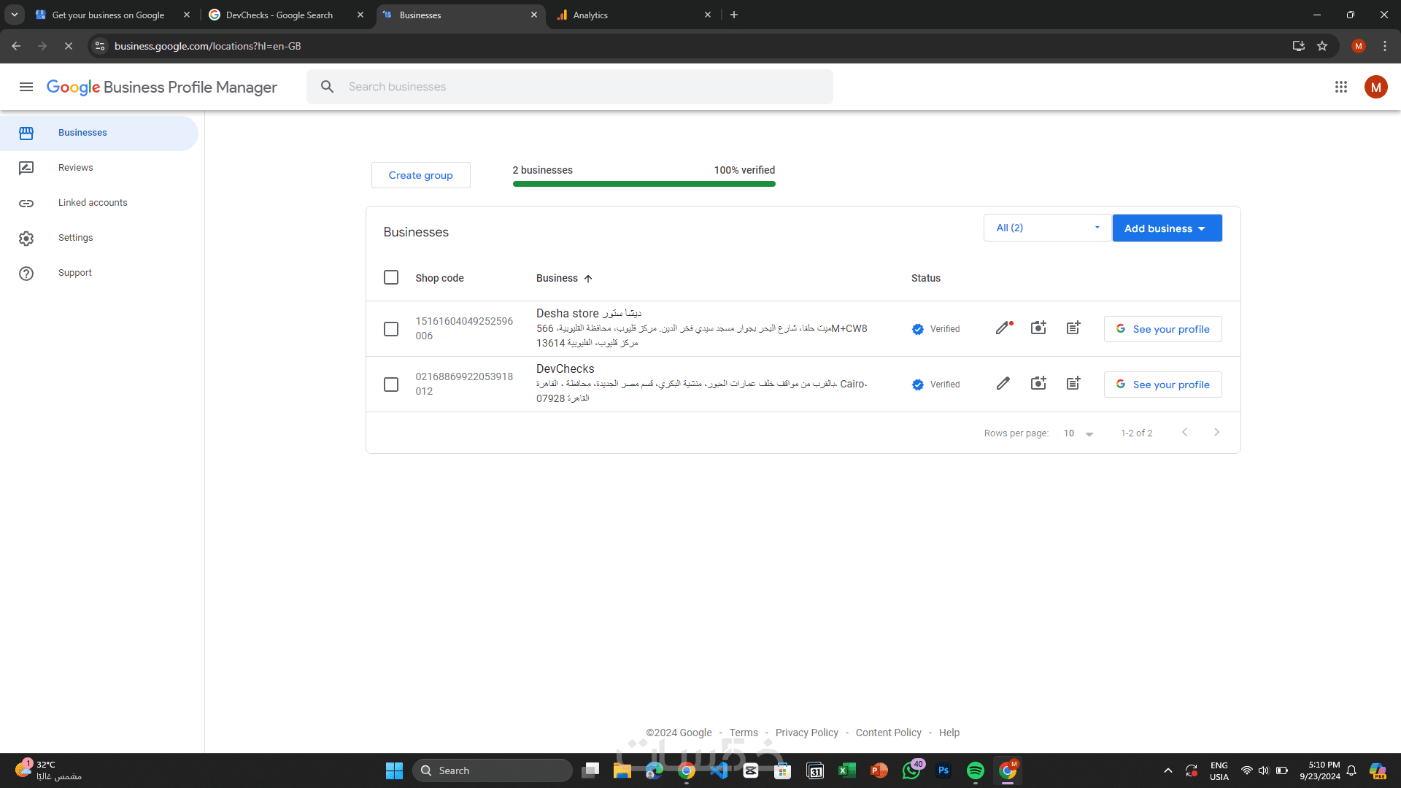This screenshot has width=1401, height=788.
Task: Click the Create group button
Action: tap(420, 175)
